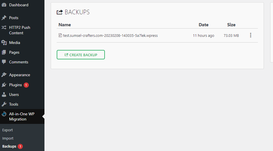Screen dimensions: 273x151
Task: Click the Pages icon in sidebar
Action: [x=4, y=52]
